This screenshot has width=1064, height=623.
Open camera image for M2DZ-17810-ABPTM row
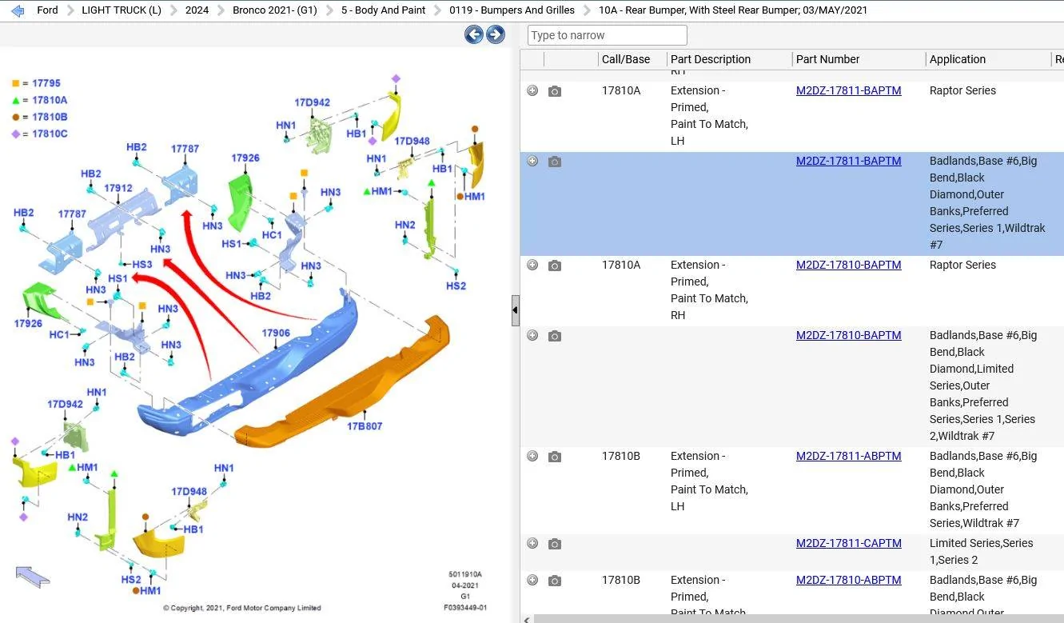[x=555, y=581]
